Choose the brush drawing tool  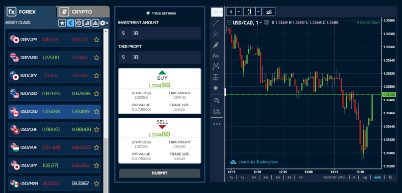point(216,45)
